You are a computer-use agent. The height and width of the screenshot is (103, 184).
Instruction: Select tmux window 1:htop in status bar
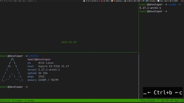[x=30, y=101]
